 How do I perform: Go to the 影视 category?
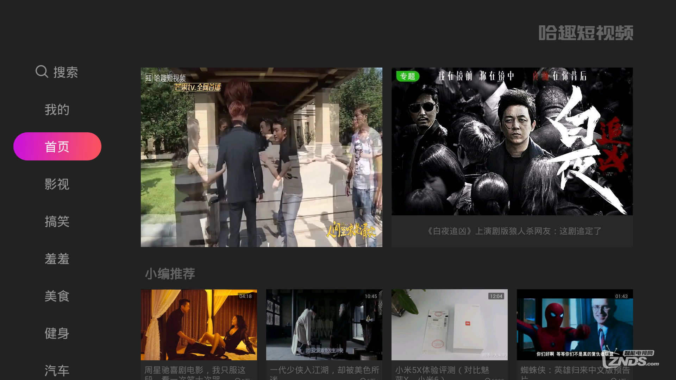point(57,184)
